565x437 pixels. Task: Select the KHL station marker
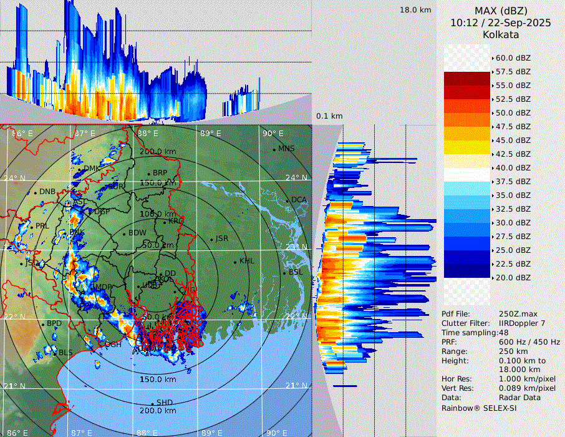pos(235,262)
